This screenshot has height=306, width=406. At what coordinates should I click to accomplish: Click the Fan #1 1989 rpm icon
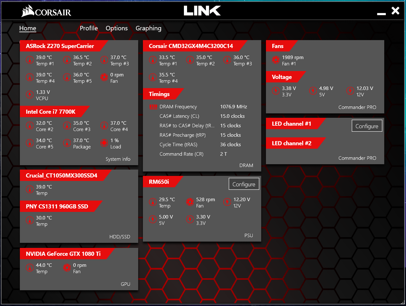pos(276,60)
